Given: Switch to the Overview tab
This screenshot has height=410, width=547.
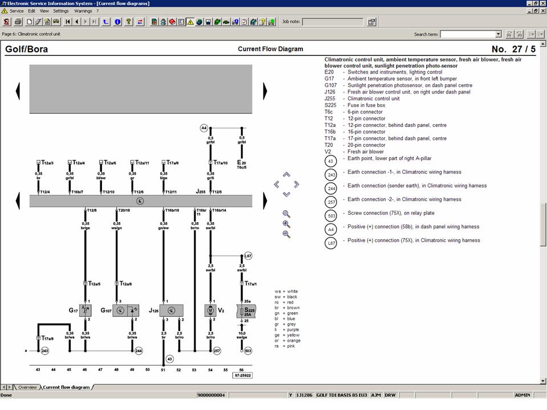Looking at the screenshot, I should coord(27,387).
